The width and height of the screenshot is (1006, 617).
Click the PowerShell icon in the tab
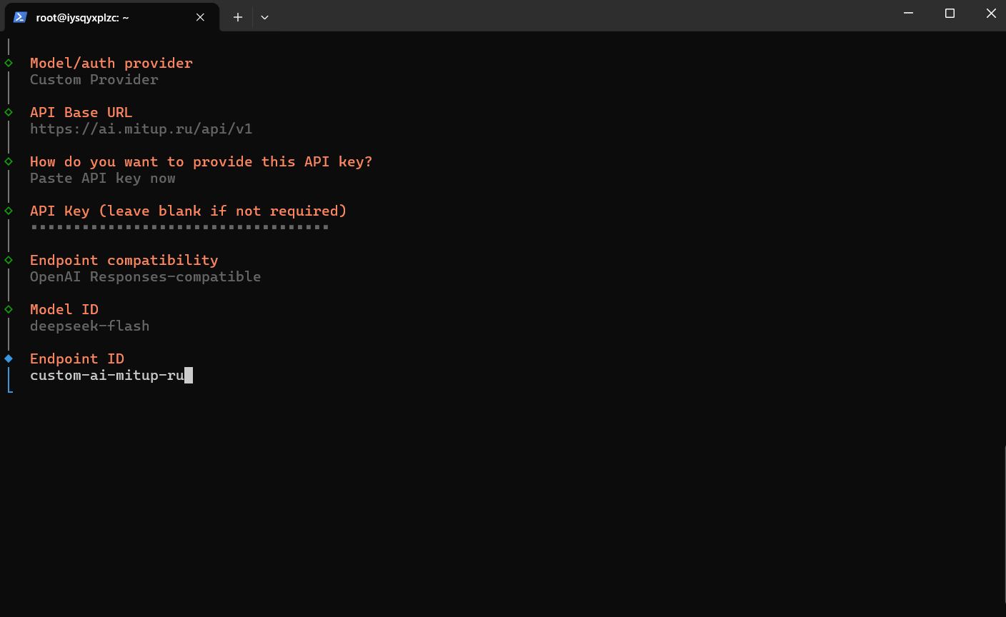pos(20,17)
